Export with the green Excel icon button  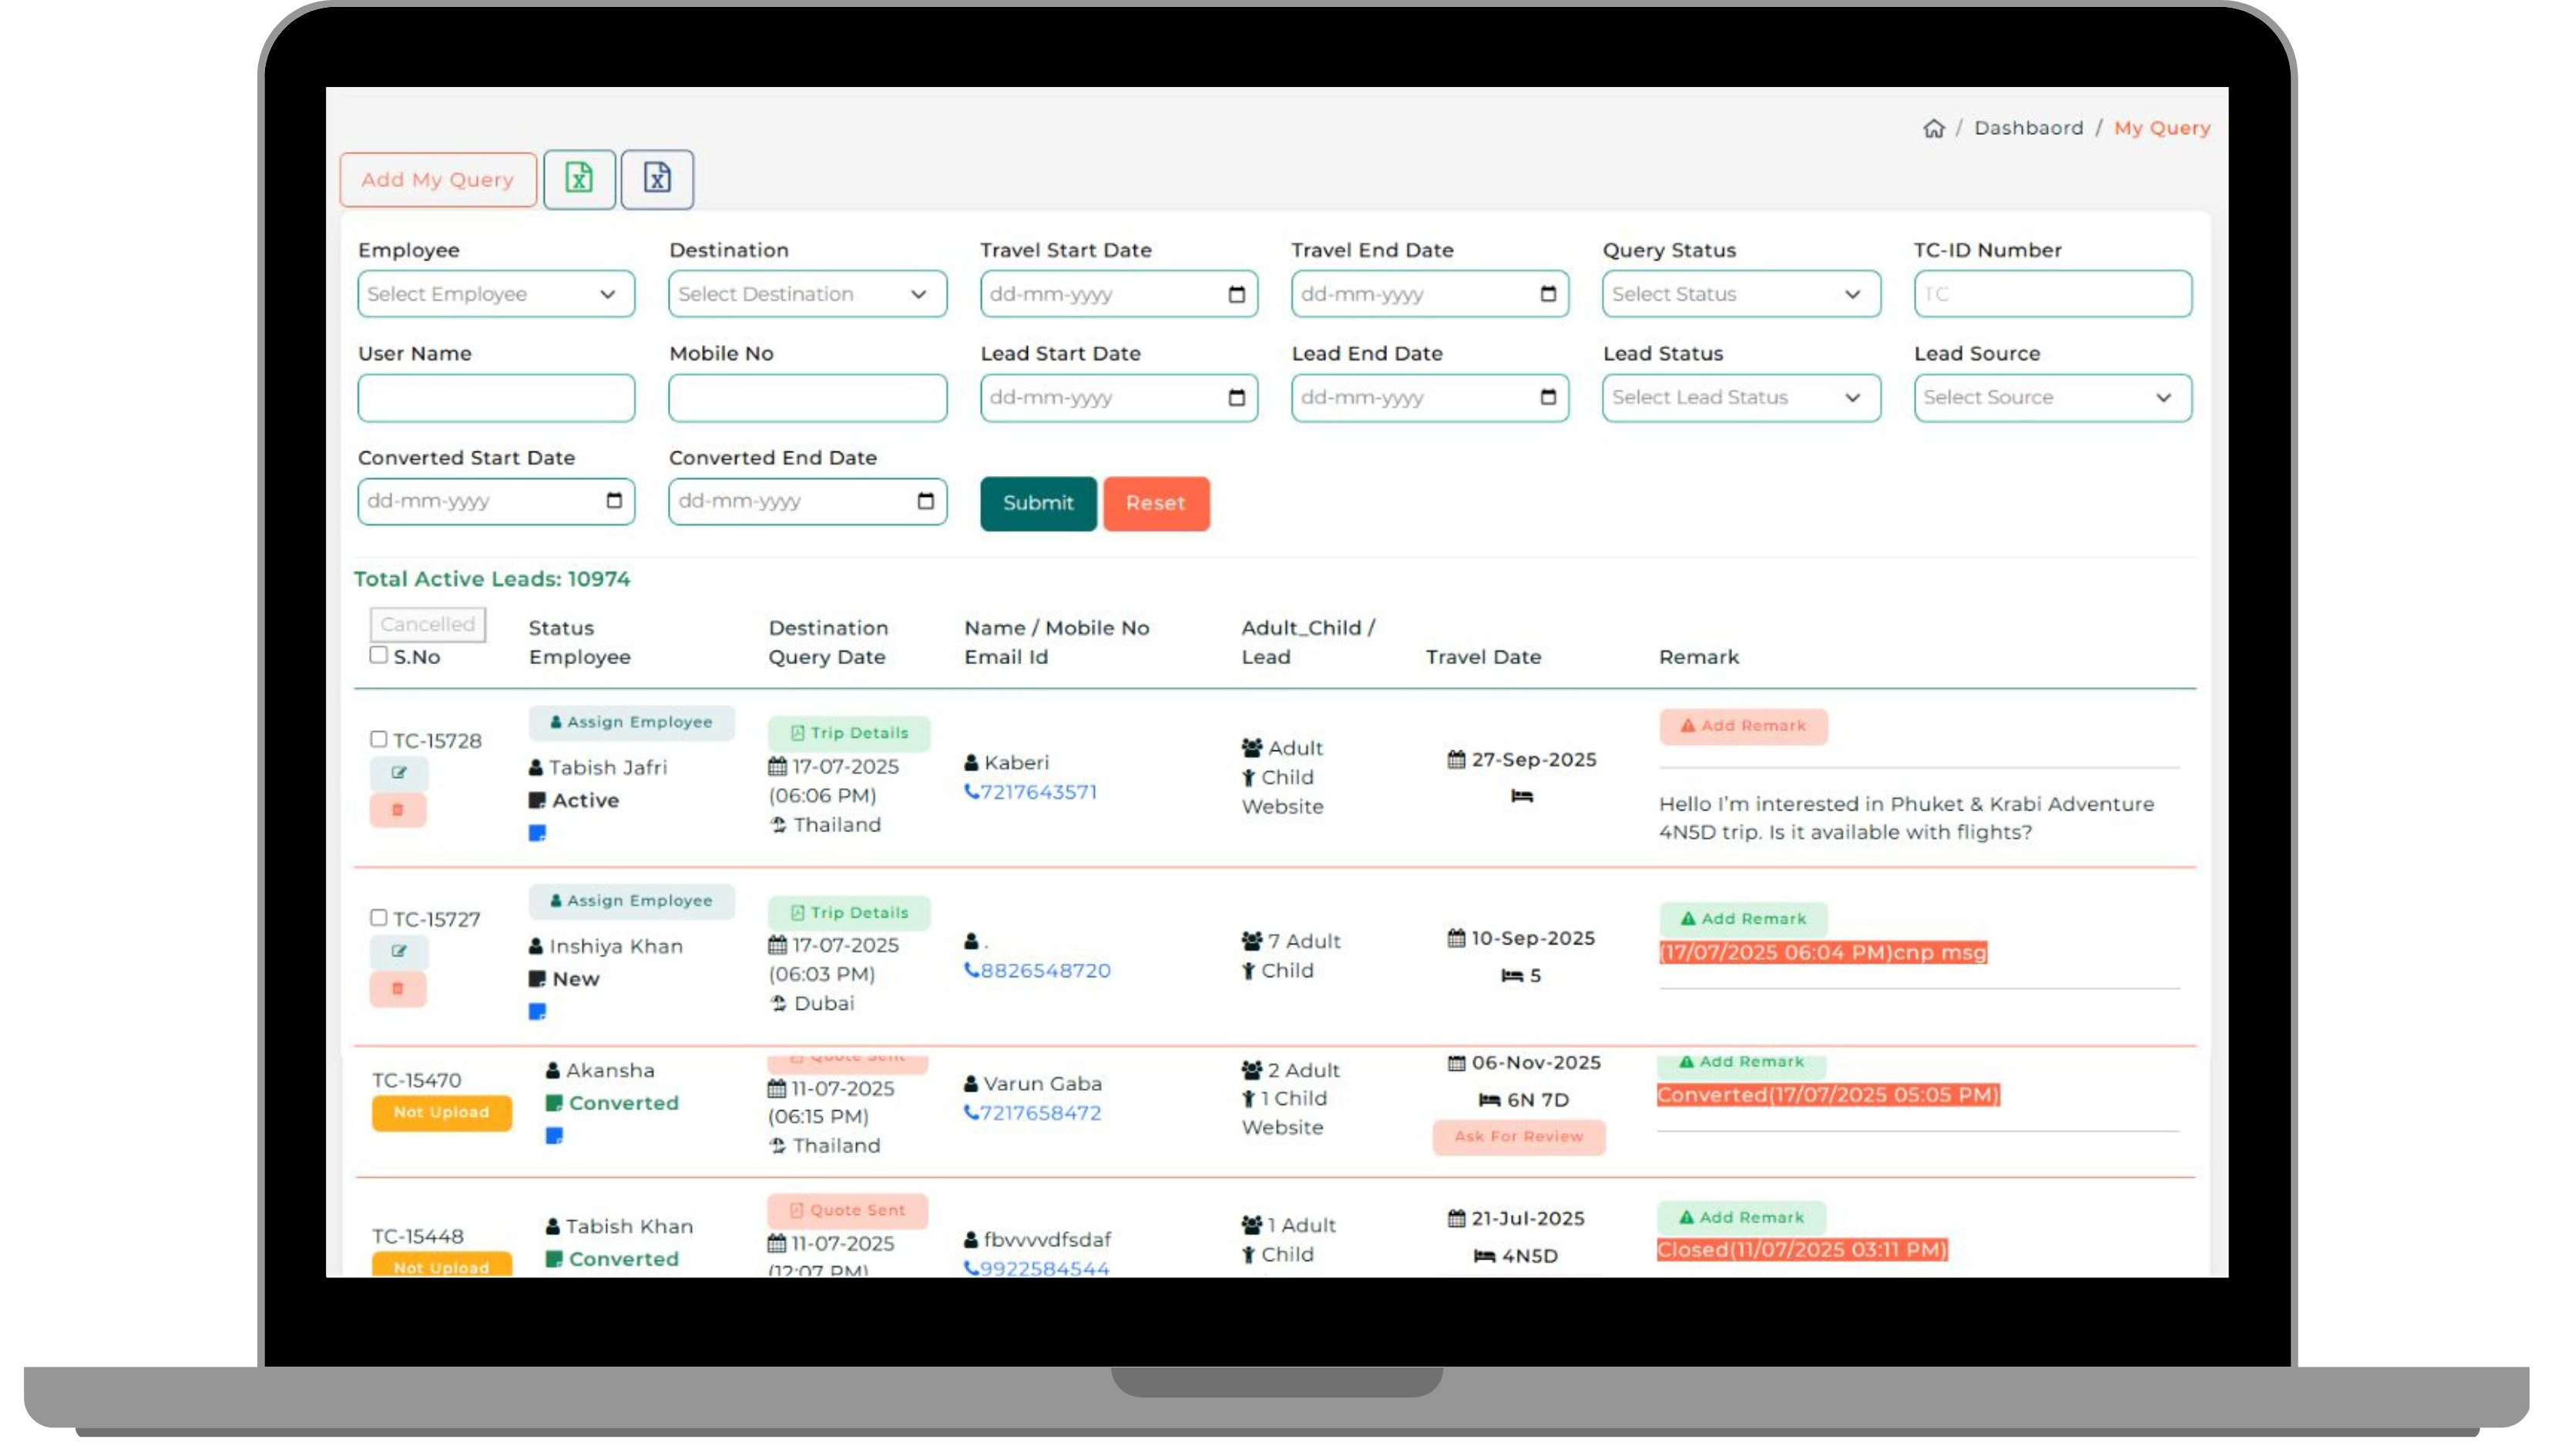coord(579,179)
